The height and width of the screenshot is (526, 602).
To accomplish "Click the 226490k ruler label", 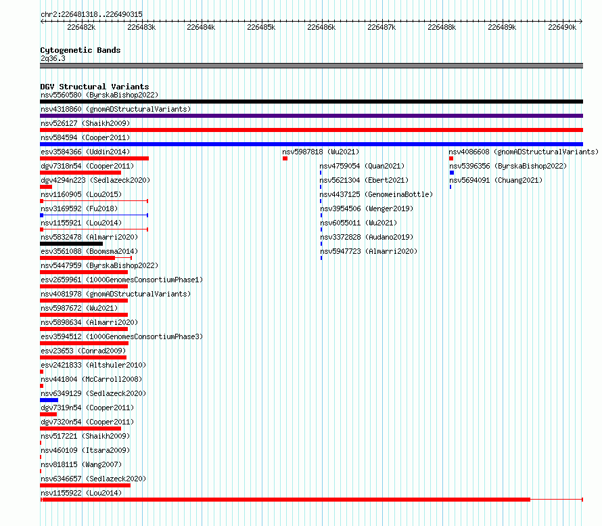I will pyautogui.click(x=562, y=27).
